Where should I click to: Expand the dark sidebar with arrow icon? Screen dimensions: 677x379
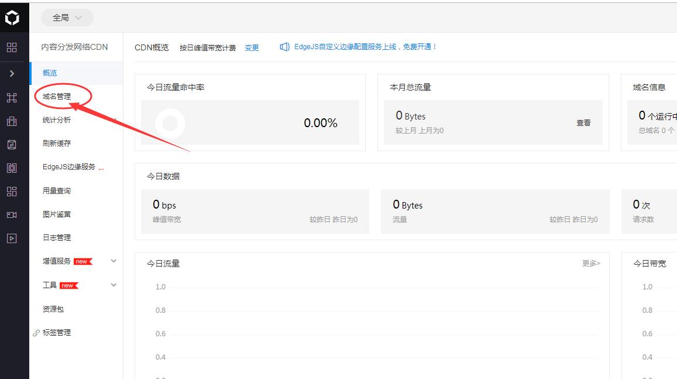tap(12, 73)
